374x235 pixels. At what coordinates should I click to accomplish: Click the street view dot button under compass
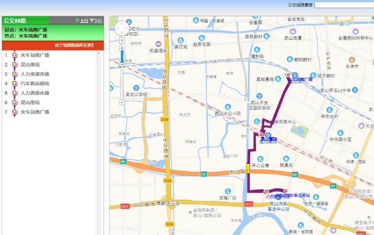point(122,41)
